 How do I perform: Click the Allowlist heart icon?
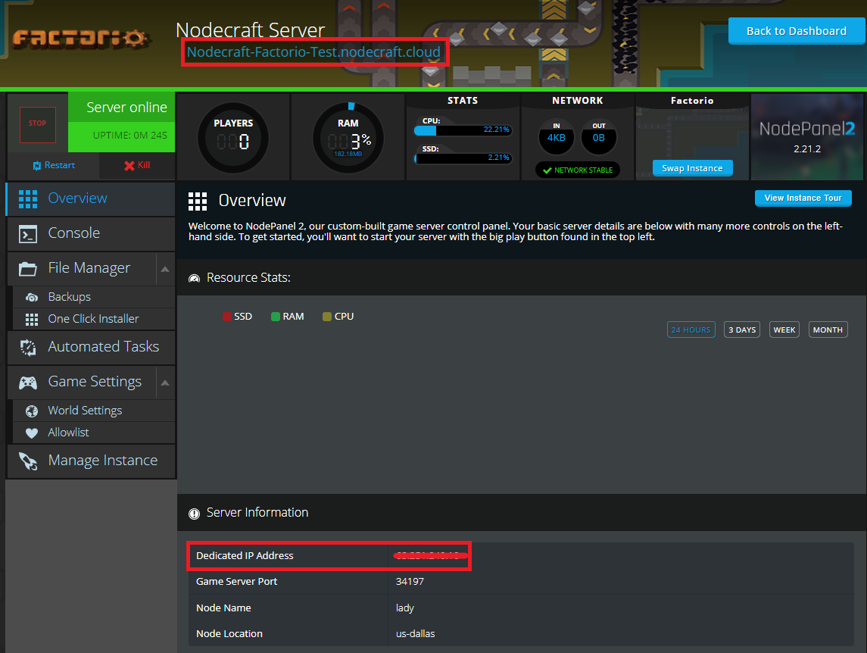tap(30, 433)
